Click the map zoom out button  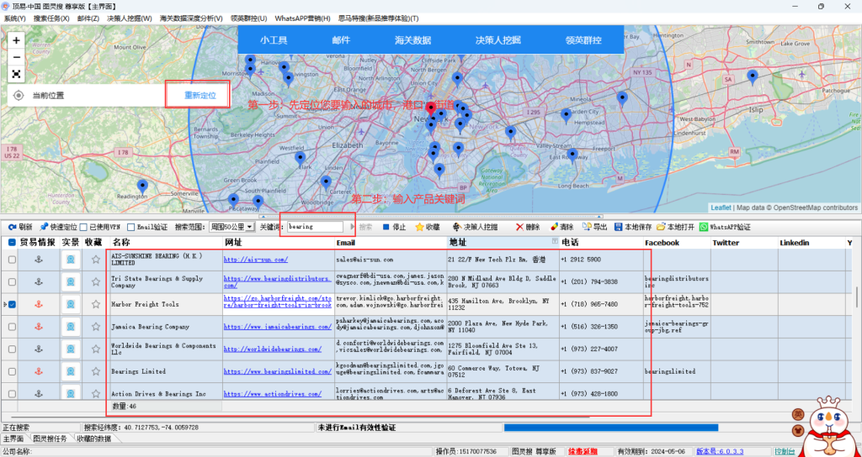(x=17, y=57)
